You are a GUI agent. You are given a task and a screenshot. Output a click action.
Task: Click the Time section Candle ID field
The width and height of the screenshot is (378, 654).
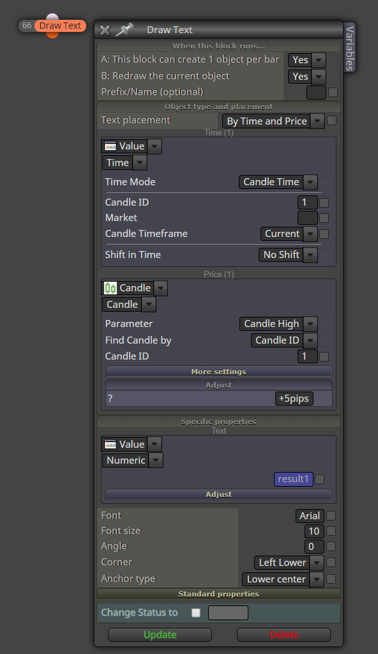coord(308,202)
